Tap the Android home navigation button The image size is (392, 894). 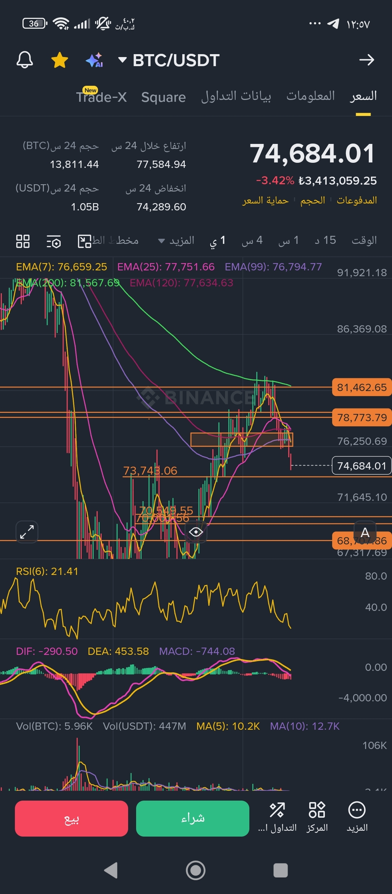point(196,870)
